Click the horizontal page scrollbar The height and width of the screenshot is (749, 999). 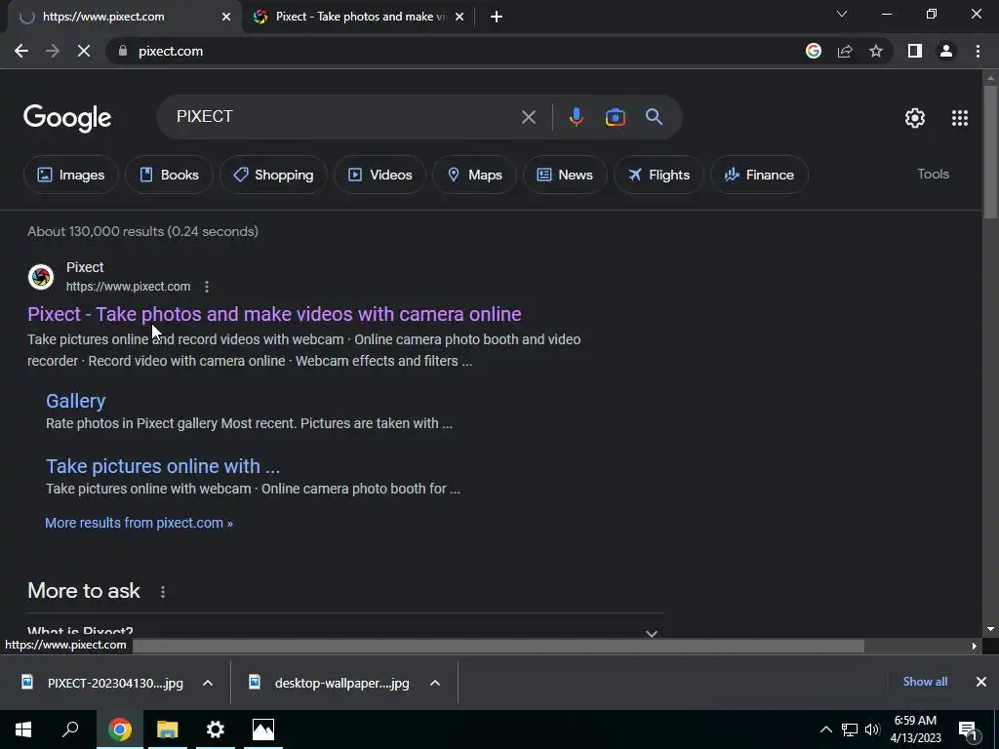[499, 646]
